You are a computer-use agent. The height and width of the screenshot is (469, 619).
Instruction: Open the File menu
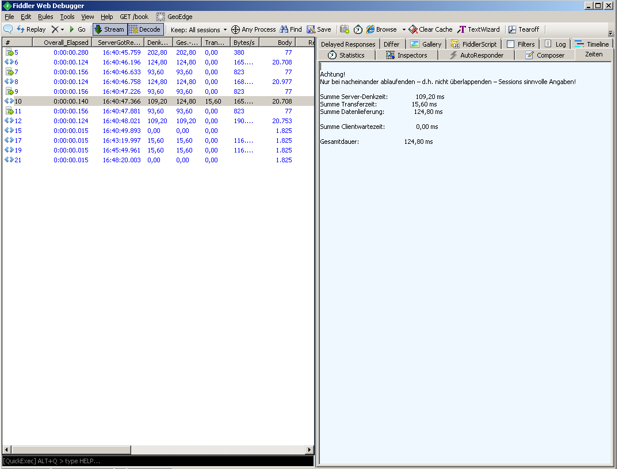pyautogui.click(x=9, y=17)
